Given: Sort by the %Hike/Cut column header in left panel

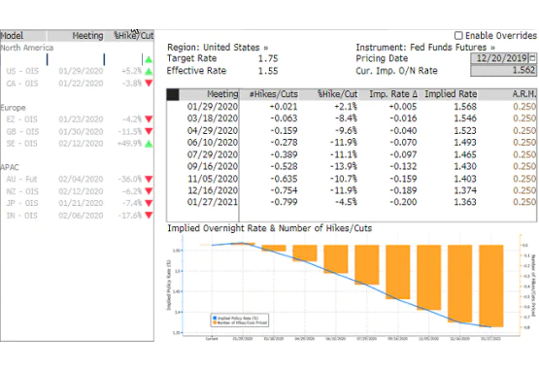Looking at the screenshot, I should click(x=133, y=35).
